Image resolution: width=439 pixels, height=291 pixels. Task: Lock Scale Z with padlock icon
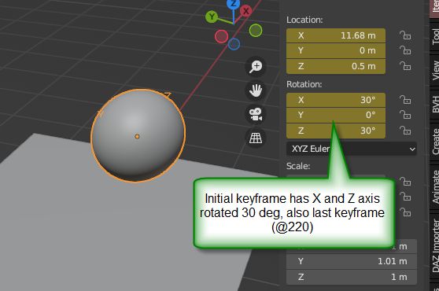[x=405, y=212]
